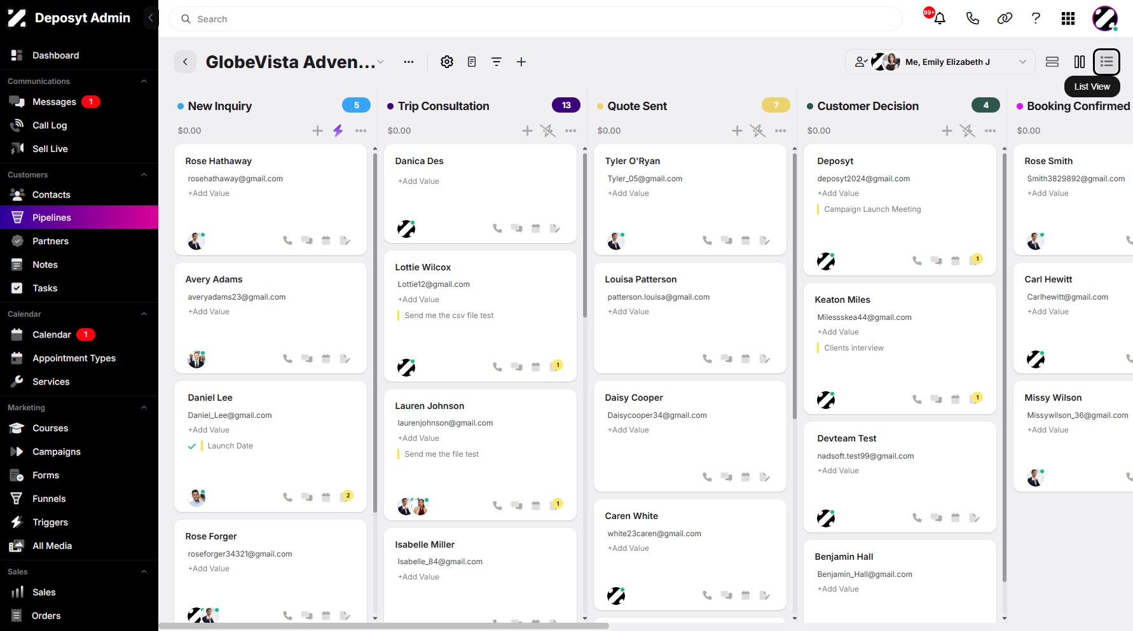Click call icon on Rose Hathaway card
This screenshot has width=1133, height=631.
click(x=288, y=240)
